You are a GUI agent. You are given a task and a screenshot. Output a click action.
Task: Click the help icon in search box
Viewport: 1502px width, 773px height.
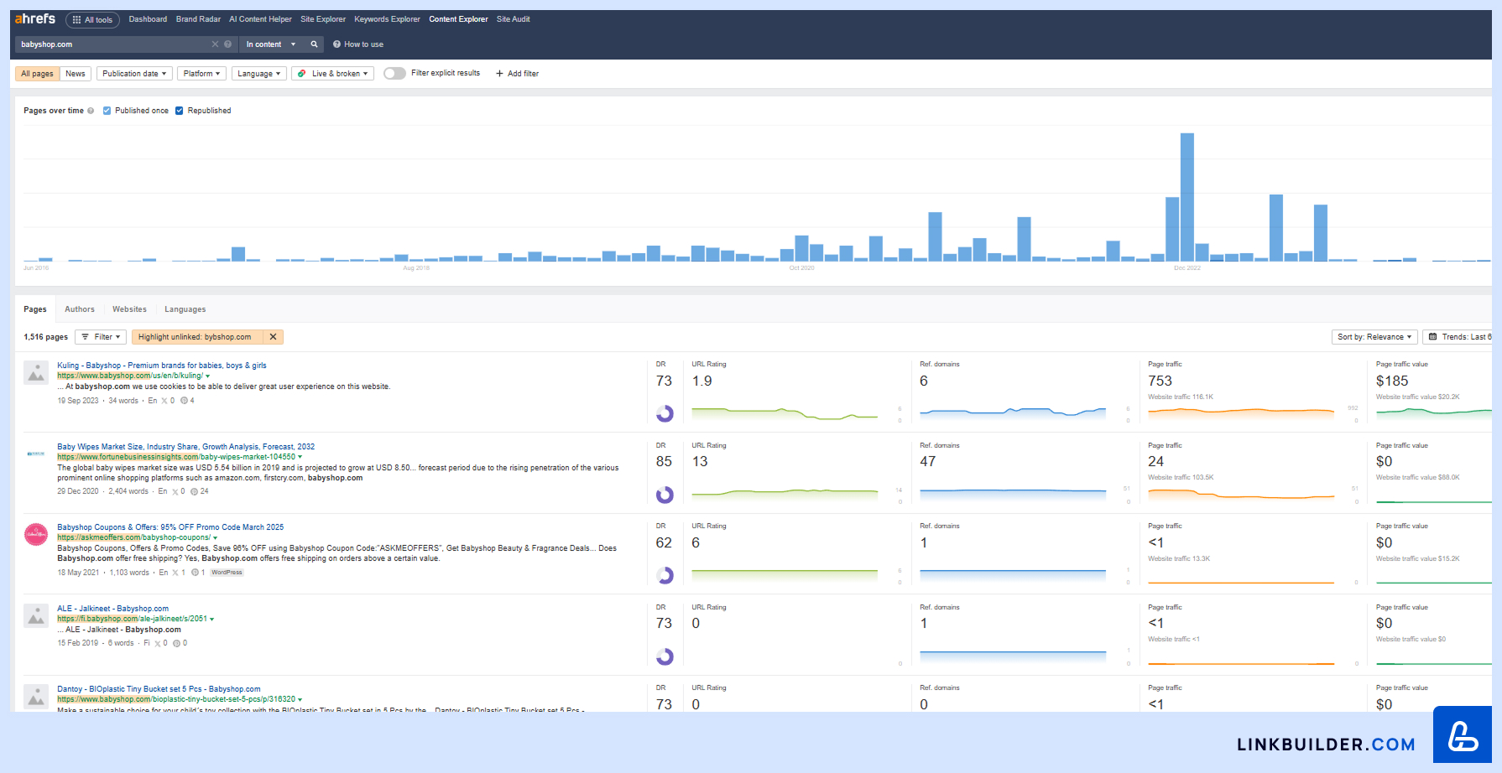click(x=227, y=44)
